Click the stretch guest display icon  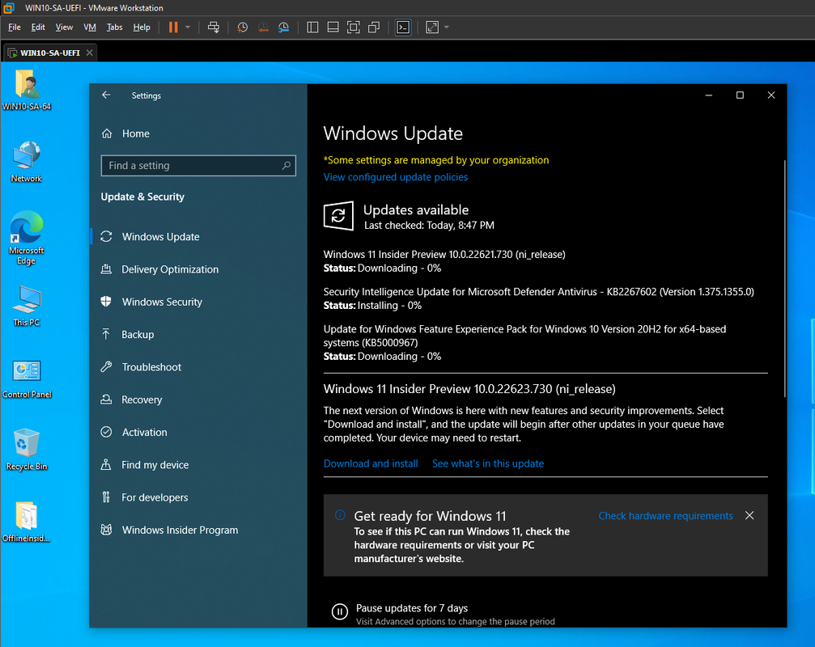[432, 27]
